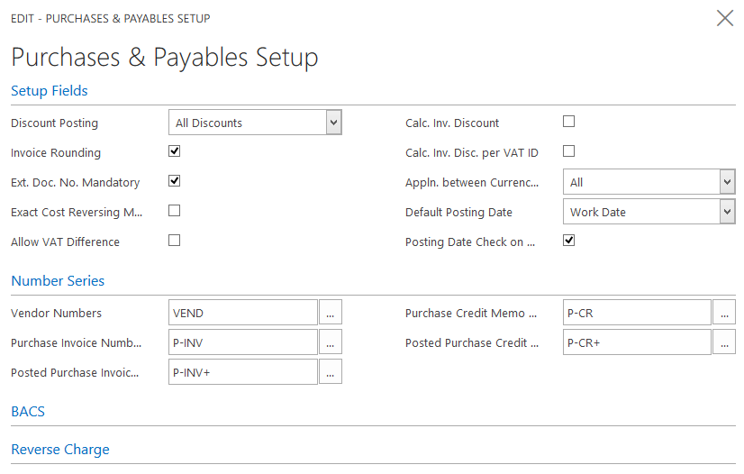Expand the BACS section
This screenshot has width=744, height=474.
[28, 412]
